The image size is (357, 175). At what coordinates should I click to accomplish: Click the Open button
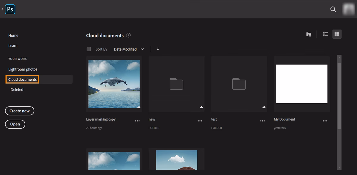coord(15,124)
